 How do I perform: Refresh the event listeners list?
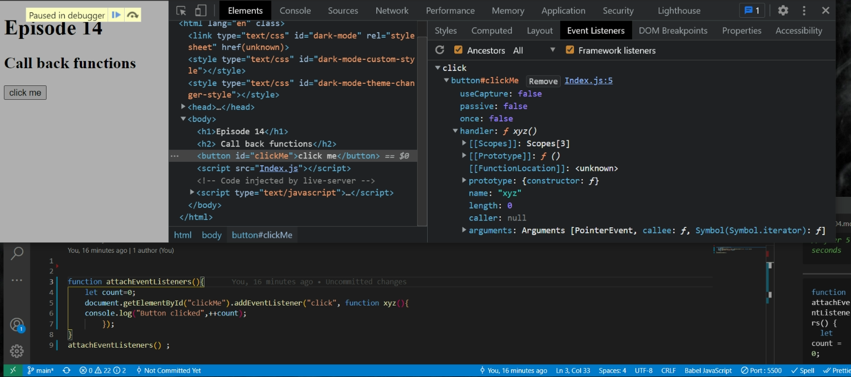[x=440, y=50]
